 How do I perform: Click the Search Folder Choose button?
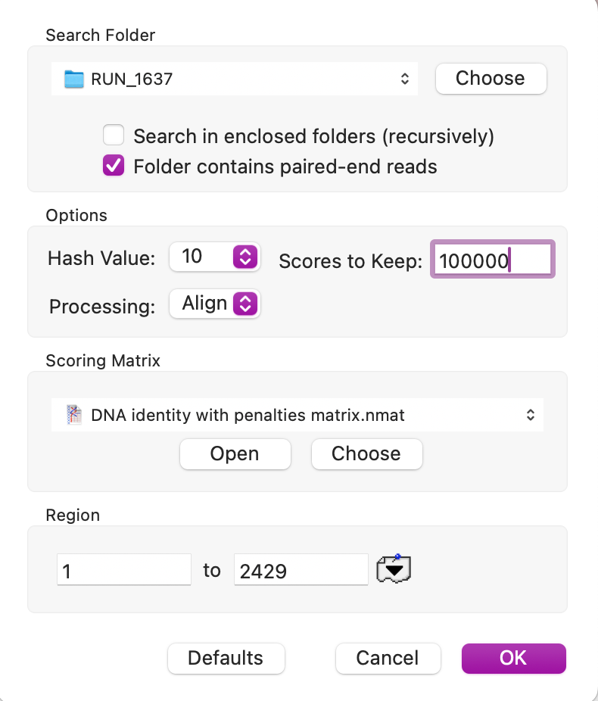[491, 79]
